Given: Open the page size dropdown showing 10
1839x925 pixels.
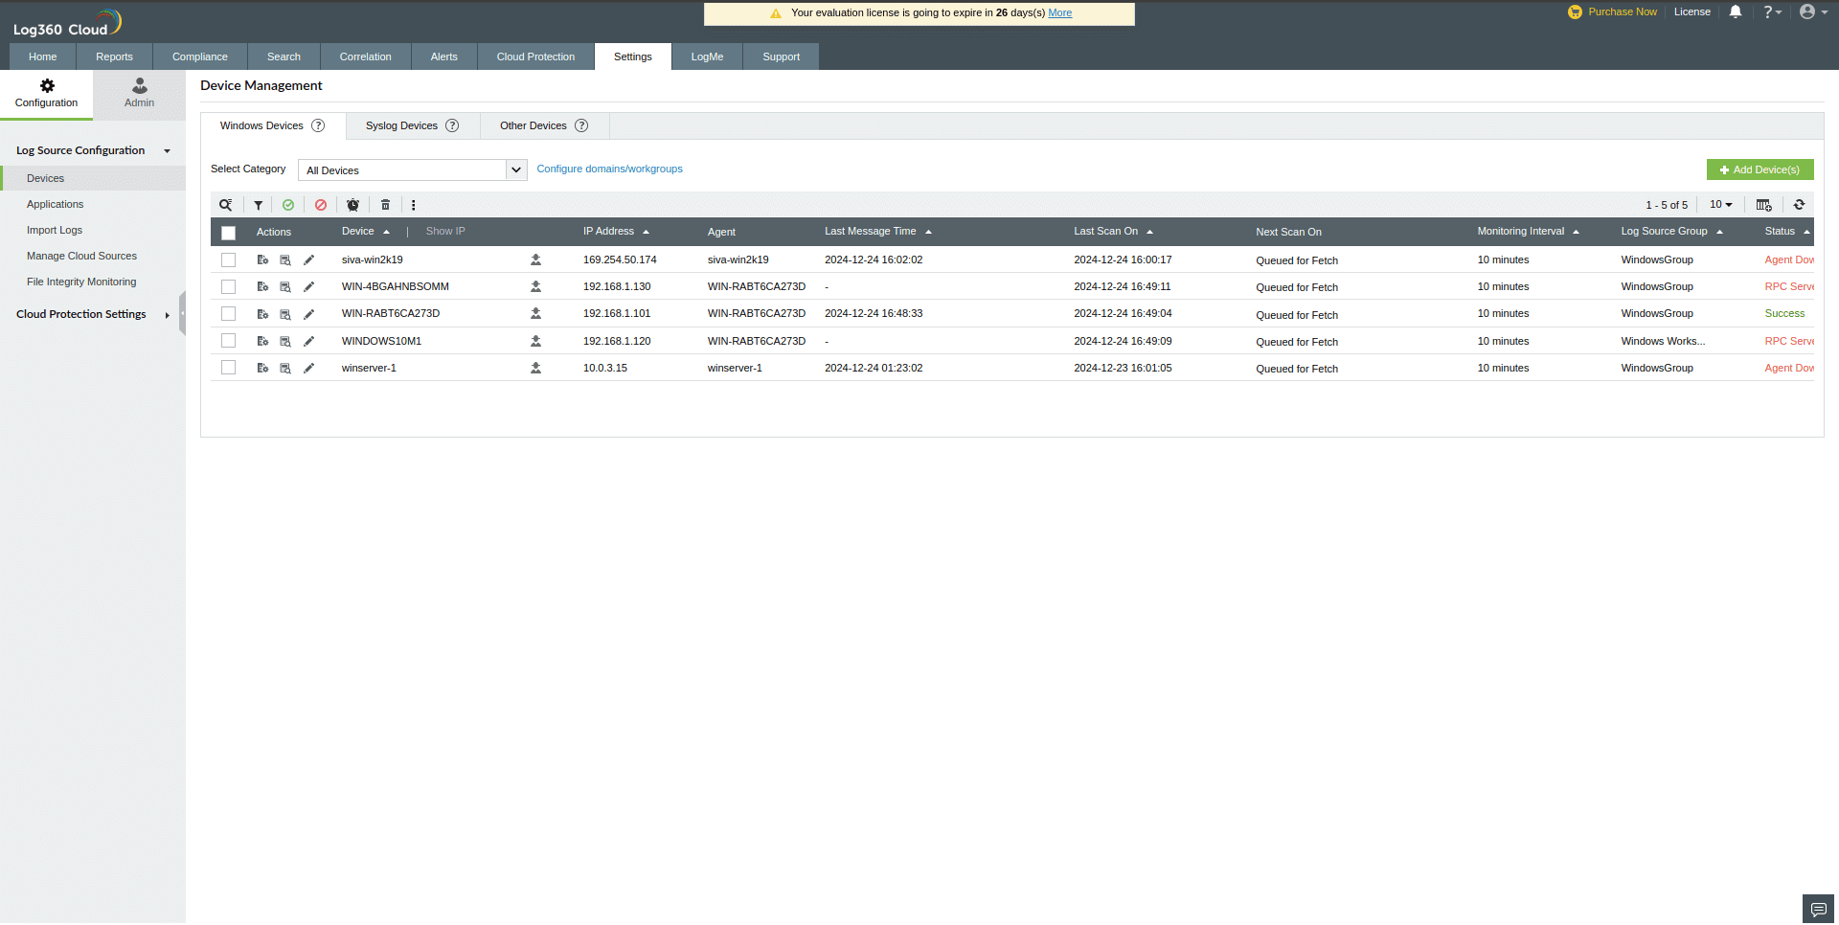Looking at the screenshot, I should pyautogui.click(x=1720, y=205).
